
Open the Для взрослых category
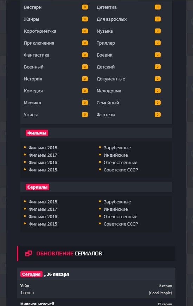click(x=111, y=19)
